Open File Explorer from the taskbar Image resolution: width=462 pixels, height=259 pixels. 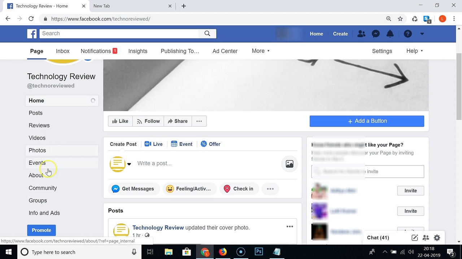pyautogui.click(x=169, y=252)
